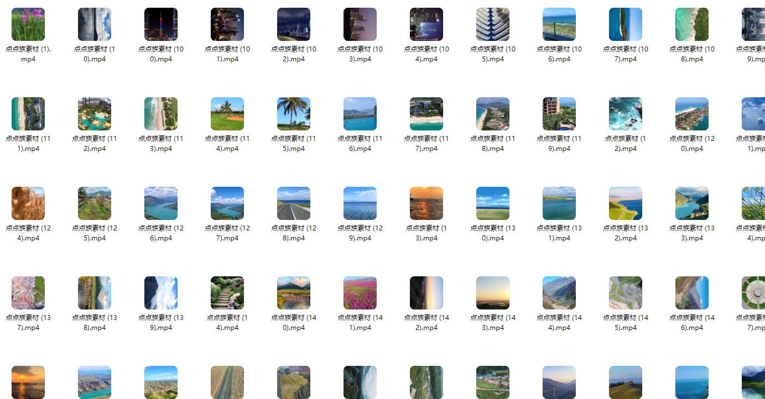Click 点点族素材 (145).mp4 winding road thumbnail

point(626,293)
